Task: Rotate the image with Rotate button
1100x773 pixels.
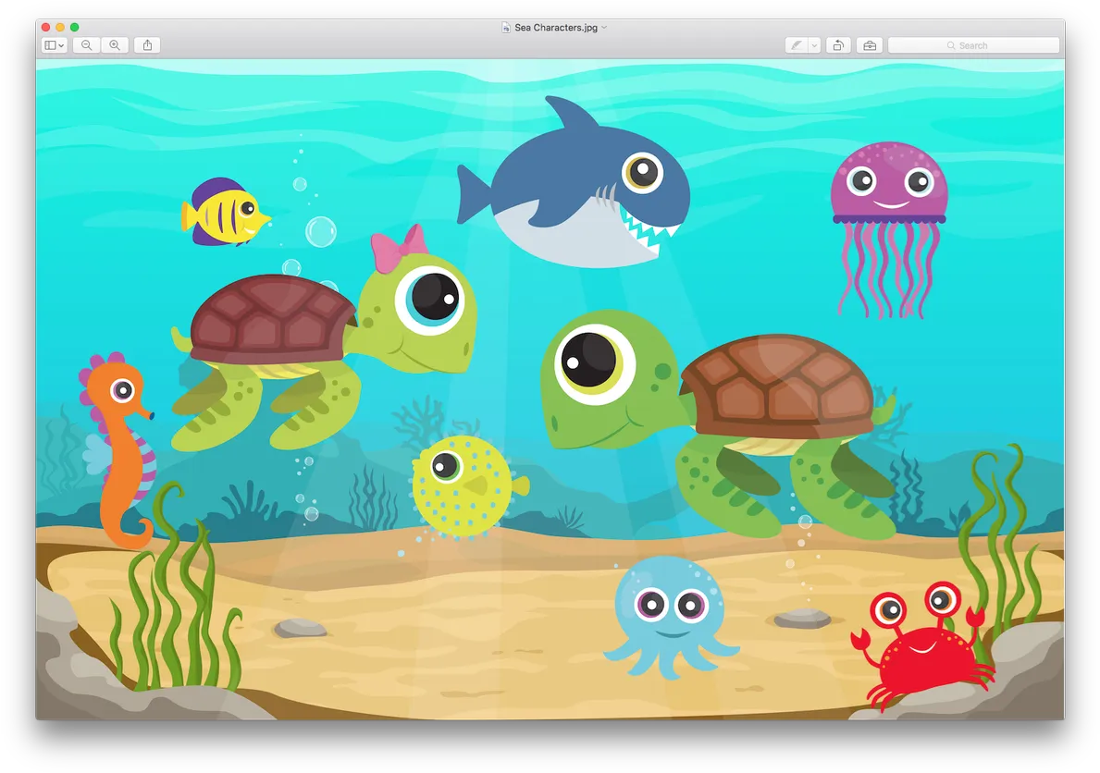Action: (838, 45)
